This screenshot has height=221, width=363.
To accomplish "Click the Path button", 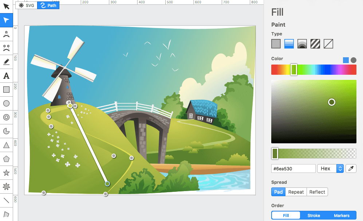I will (x=48, y=5).
